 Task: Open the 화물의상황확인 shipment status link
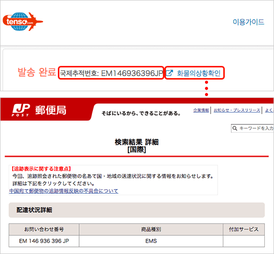point(199,73)
